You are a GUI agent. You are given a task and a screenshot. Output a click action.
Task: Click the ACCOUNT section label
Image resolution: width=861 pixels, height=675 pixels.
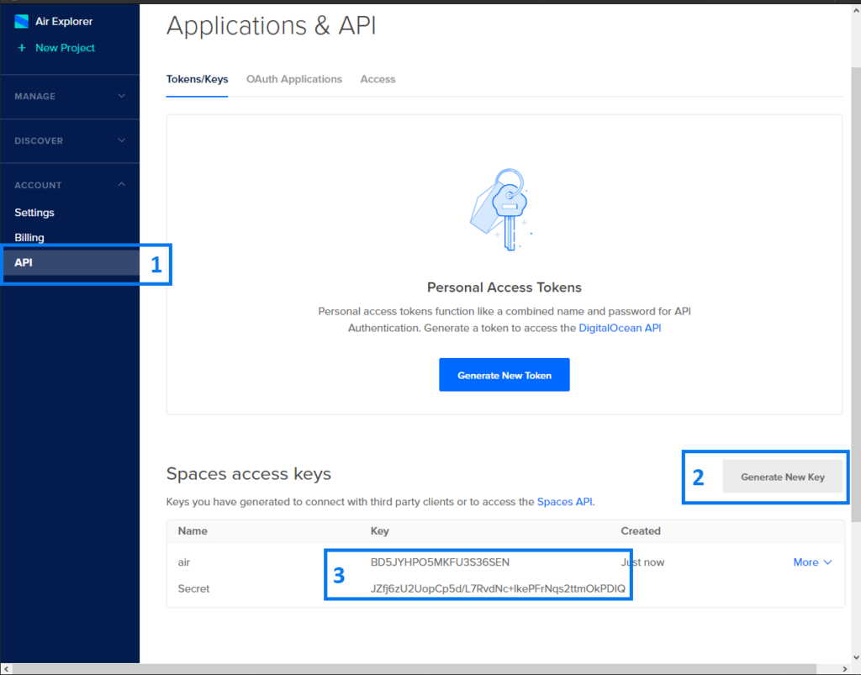point(38,185)
